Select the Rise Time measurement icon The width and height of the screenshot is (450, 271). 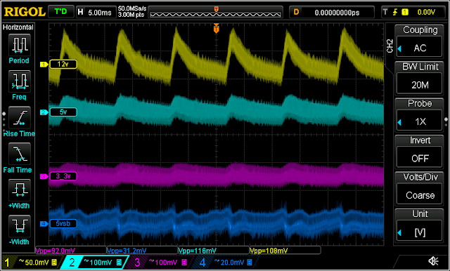click(19, 119)
